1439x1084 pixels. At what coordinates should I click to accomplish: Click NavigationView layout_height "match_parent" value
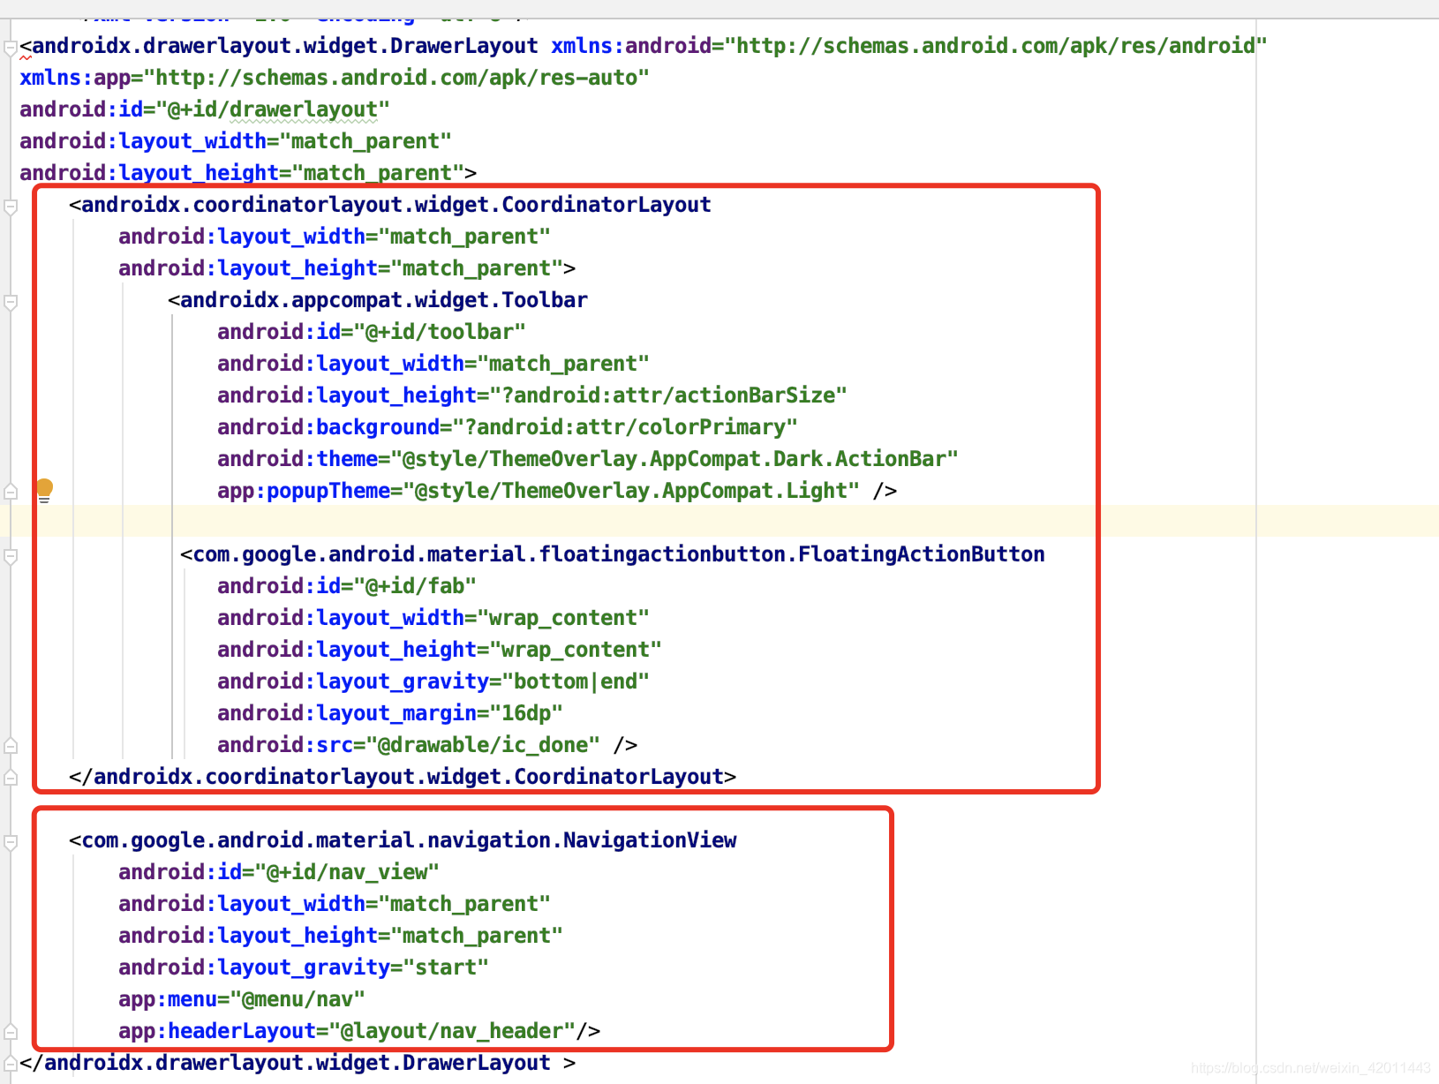click(477, 936)
